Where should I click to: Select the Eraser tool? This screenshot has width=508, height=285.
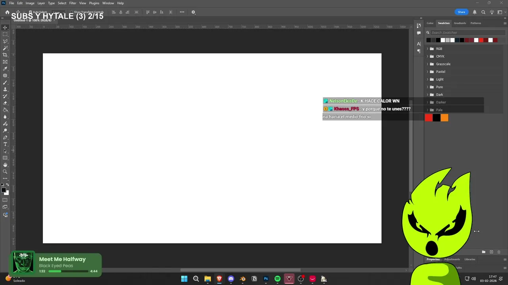(5, 103)
